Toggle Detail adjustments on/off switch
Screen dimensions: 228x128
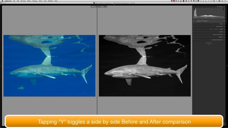[193, 32]
